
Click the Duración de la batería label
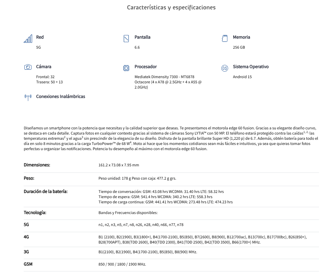click(46, 191)
